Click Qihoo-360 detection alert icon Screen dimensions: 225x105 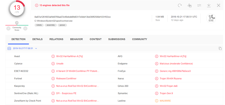156,86
